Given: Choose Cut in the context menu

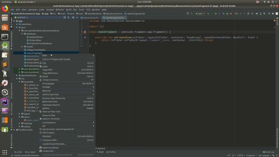Looking at the screenshot, I should [67, 63].
